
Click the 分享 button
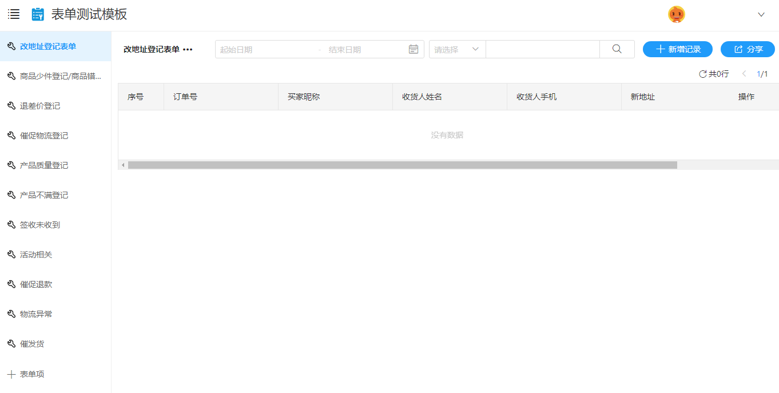(747, 49)
